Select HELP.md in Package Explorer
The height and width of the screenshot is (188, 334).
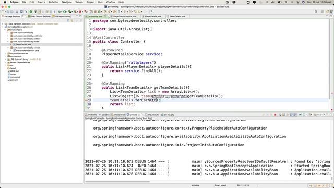click(14, 71)
